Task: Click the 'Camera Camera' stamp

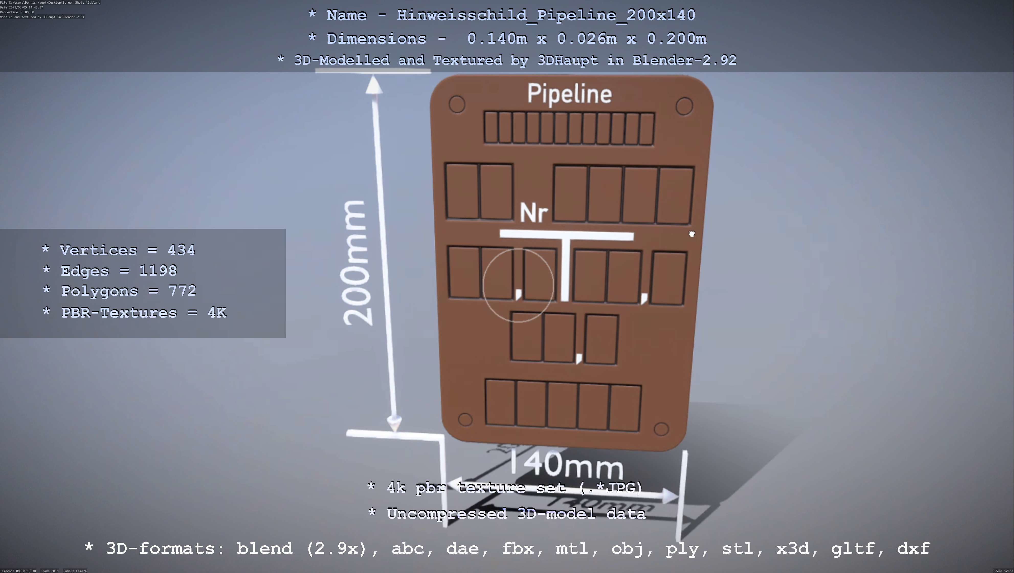Action: [75, 571]
